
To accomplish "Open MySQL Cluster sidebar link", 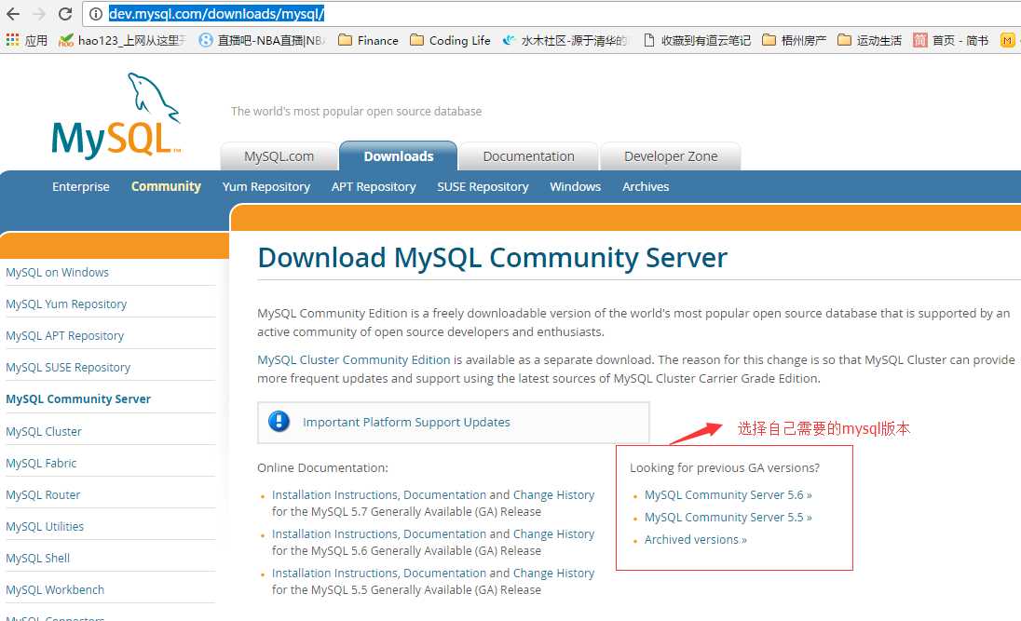I will (x=44, y=432).
